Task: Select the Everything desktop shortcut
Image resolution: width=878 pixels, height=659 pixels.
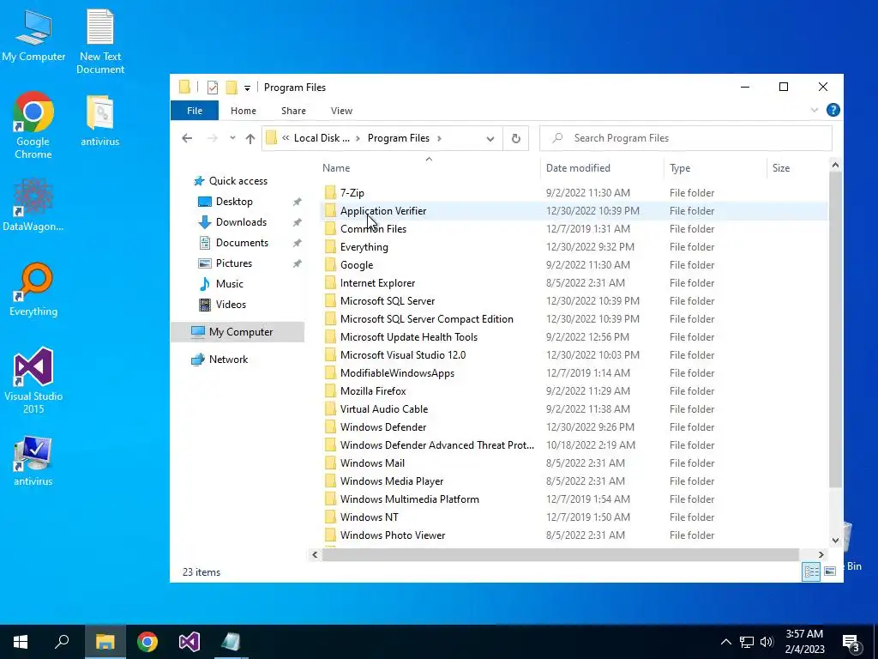Action: 33,290
